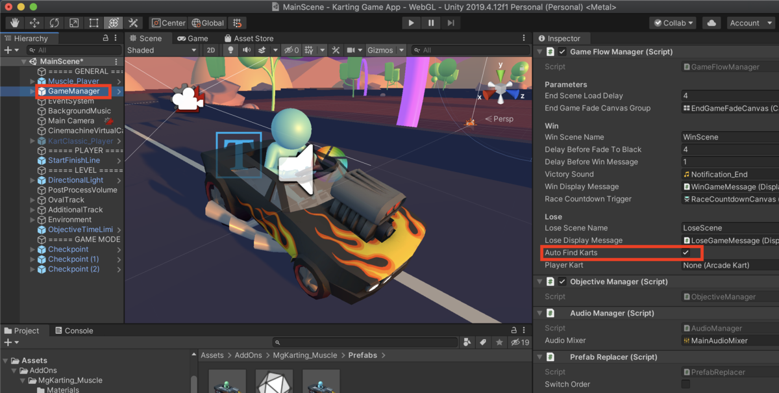The height and width of the screenshot is (393, 779).
Task: Click the Scene camera settings icon
Action: coord(351,50)
